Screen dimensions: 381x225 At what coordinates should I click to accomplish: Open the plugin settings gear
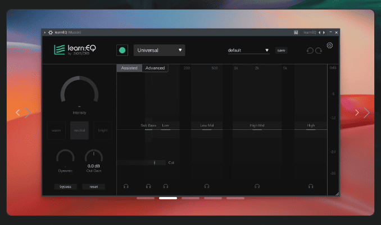point(329,45)
